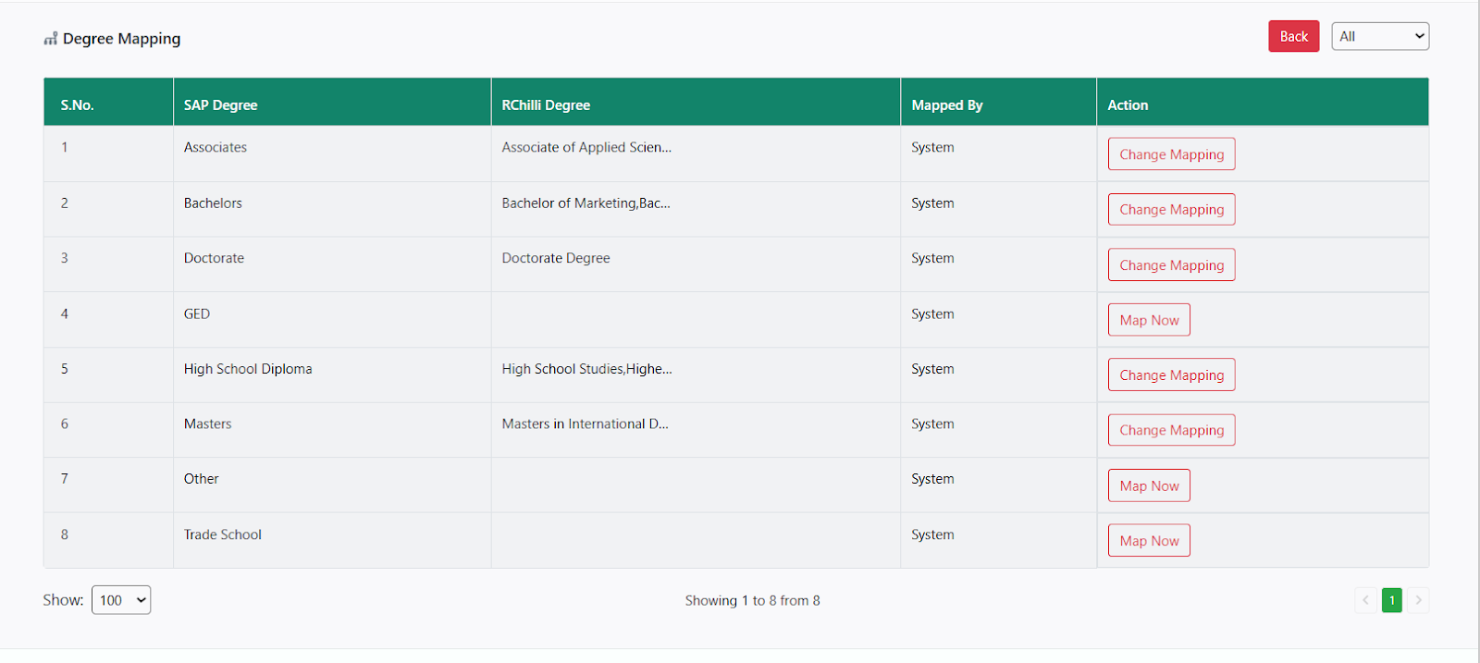Click the S.No. column header
The width and height of the screenshot is (1480, 663).
tap(78, 105)
